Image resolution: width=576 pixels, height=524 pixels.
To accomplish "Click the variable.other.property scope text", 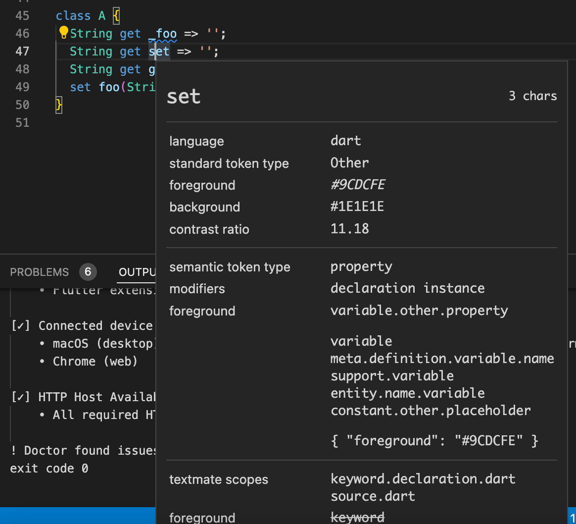I will pos(419,311).
